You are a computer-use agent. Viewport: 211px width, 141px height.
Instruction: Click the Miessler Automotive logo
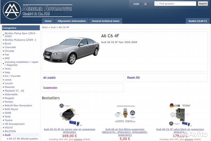[x=38, y=11]
